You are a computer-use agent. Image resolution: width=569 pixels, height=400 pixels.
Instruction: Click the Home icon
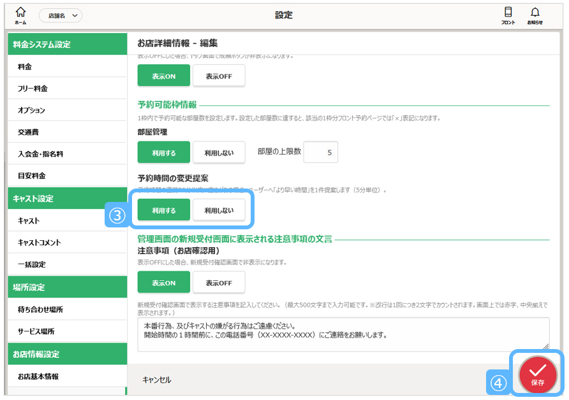tap(20, 15)
